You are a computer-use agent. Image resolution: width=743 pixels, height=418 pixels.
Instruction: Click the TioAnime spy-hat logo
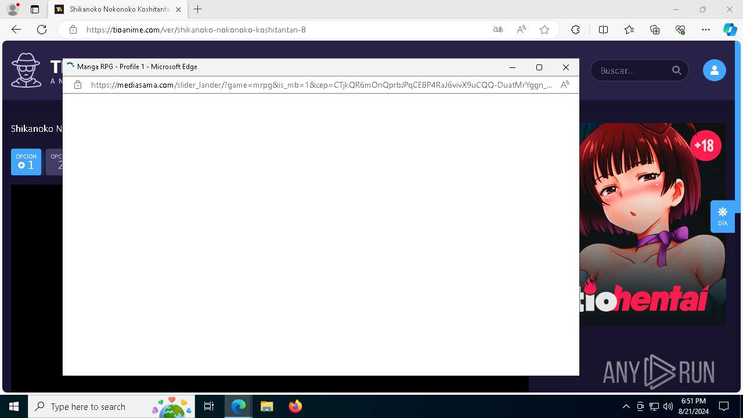tap(26, 70)
